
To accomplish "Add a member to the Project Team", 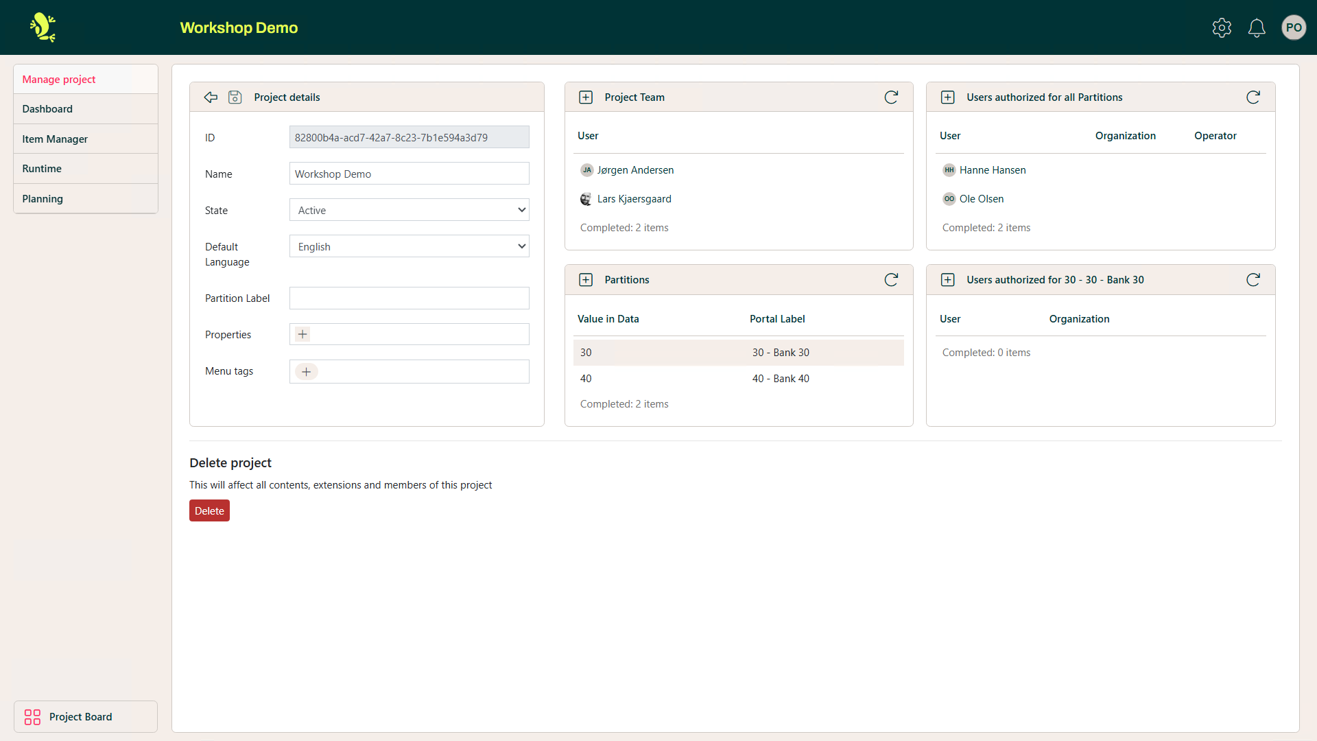I will [586, 97].
